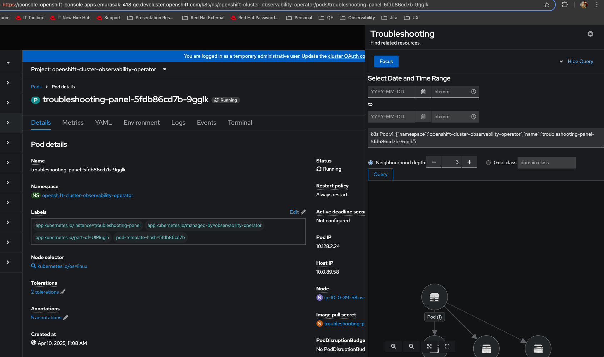Open the sidebar perspective dropdown caret
This screenshot has width=604, height=357.
point(8,63)
